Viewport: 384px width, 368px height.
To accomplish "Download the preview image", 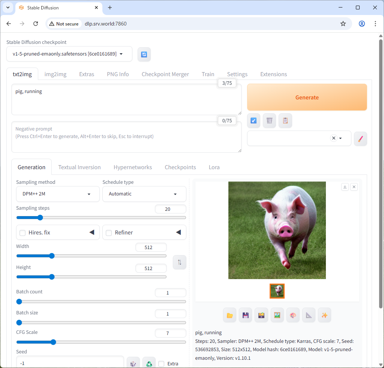I will coord(345,187).
